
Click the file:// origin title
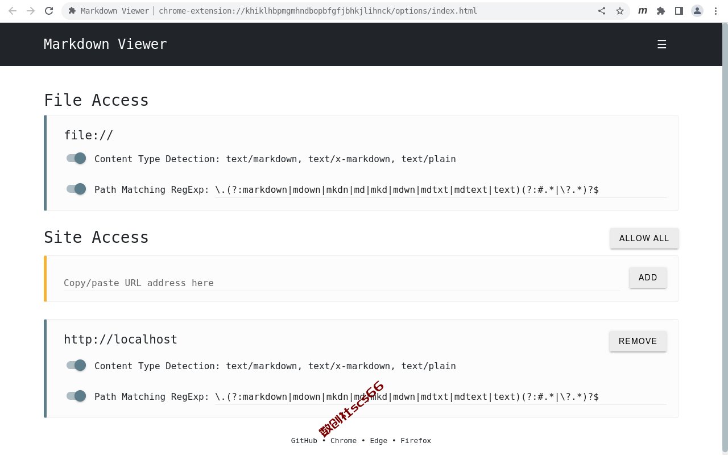tap(88, 135)
